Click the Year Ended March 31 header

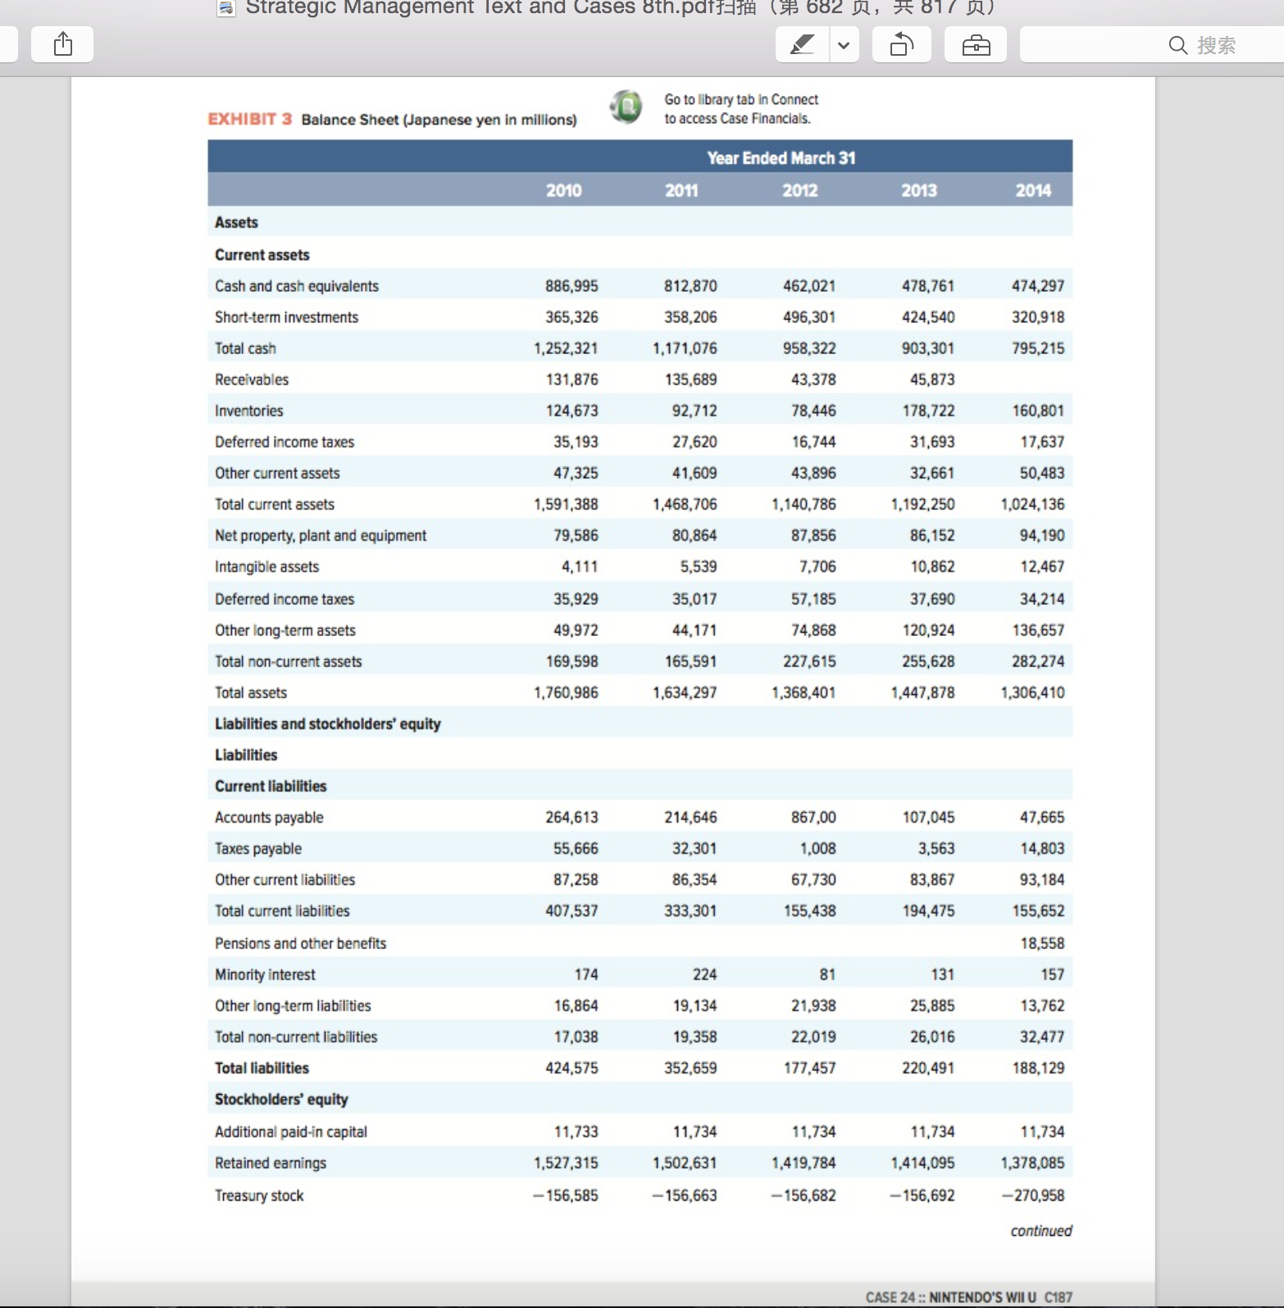coord(781,158)
